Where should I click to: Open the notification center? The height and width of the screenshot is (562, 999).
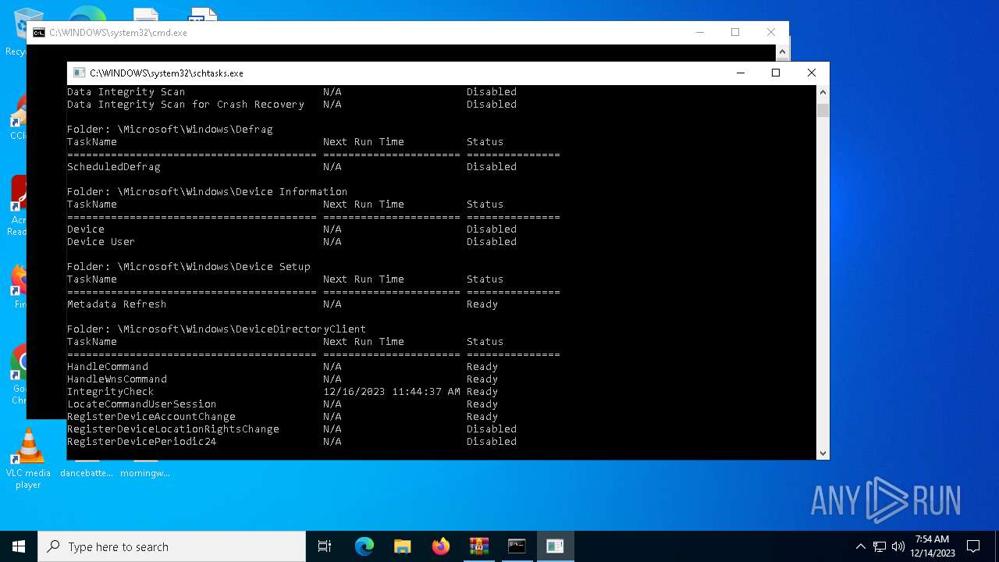973,546
